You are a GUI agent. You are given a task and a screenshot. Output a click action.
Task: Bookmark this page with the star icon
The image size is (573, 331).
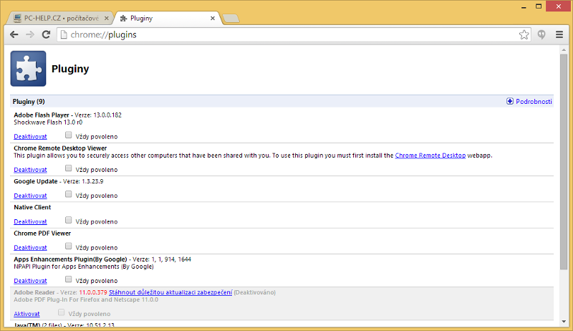(x=524, y=34)
